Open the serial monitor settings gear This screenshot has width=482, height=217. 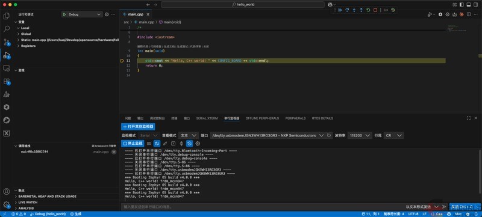click(x=198, y=144)
